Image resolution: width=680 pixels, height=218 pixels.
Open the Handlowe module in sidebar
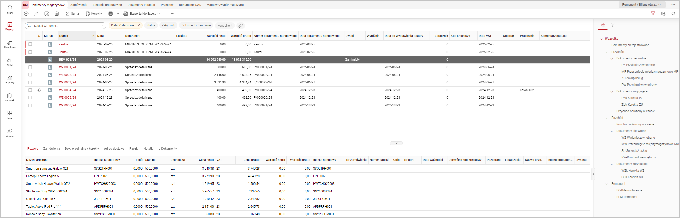pyautogui.click(x=10, y=44)
